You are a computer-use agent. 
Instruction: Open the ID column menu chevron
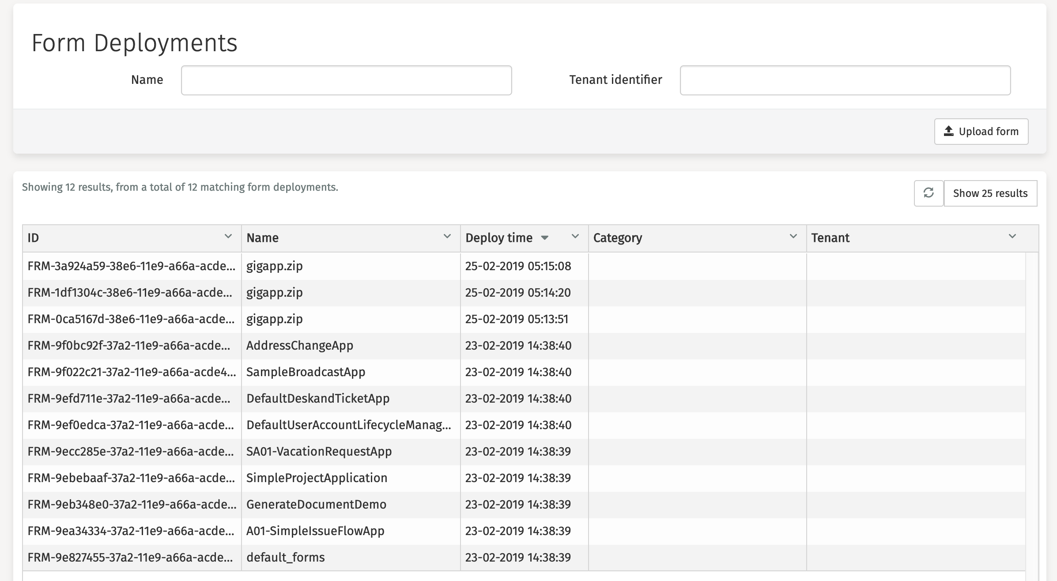(x=228, y=236)
